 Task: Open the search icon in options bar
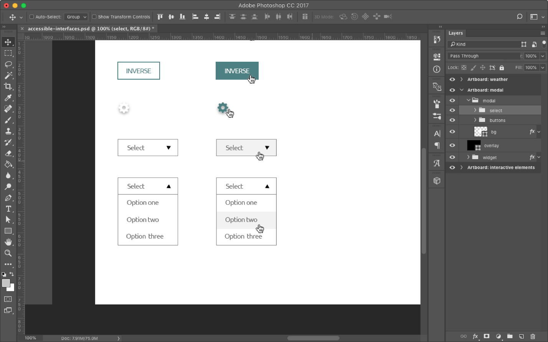pyautogui.click(x=520, y=17)
